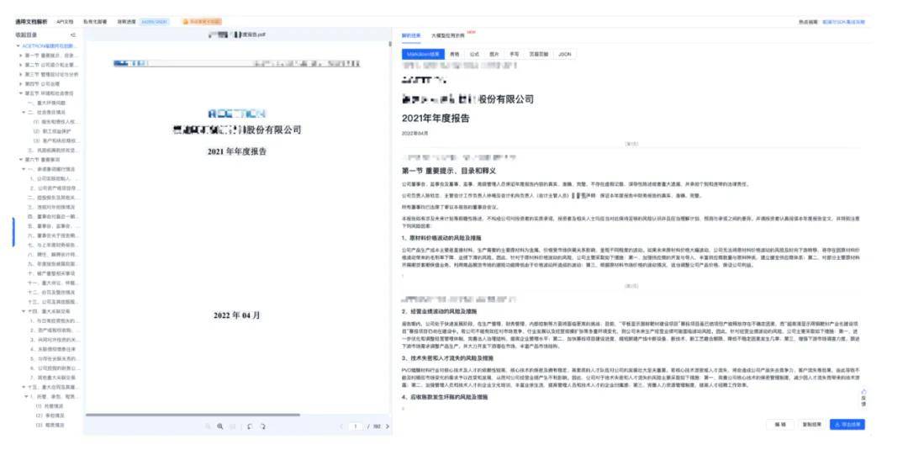
Task: Expand the 第一节 tree node
Action: pyautogui.click(x=20, y=55)
